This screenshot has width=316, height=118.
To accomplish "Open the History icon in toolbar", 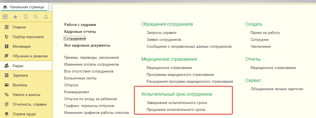I will (25, 17).
